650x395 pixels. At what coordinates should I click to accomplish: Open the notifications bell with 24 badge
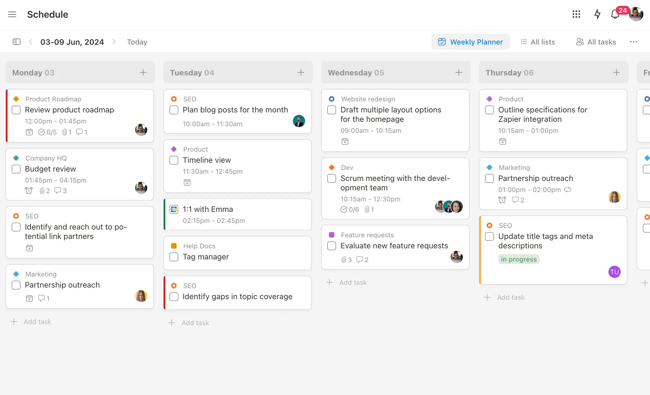615,14
